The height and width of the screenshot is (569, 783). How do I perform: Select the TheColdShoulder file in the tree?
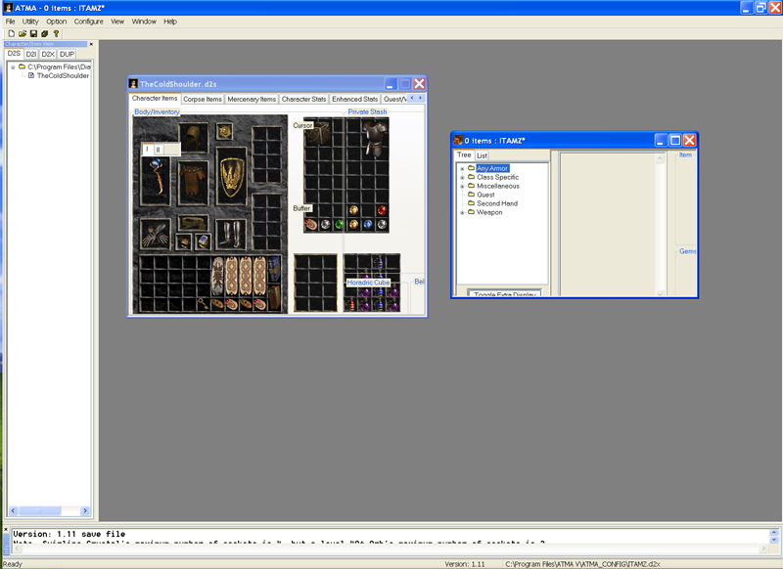click(x=63, y=76)
